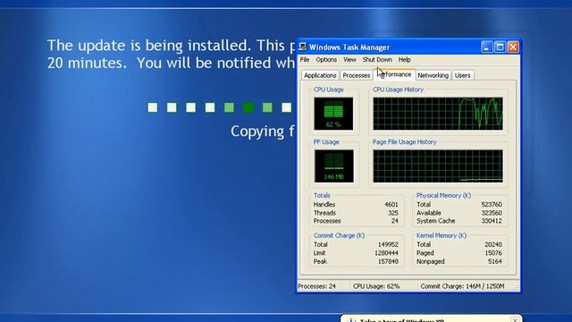Switch to the Processes tab
The image size is (572, 322).
click(x=356, y=75)
